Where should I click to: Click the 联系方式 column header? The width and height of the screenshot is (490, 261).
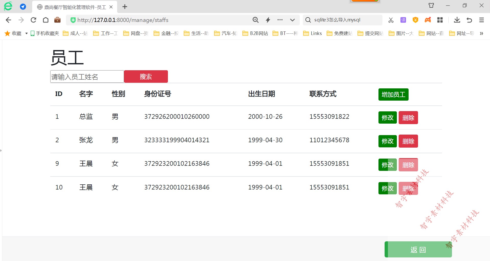point(323,94)
